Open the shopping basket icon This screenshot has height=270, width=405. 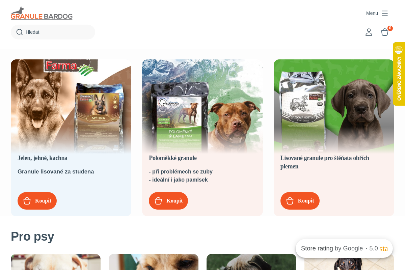point(385,32)
